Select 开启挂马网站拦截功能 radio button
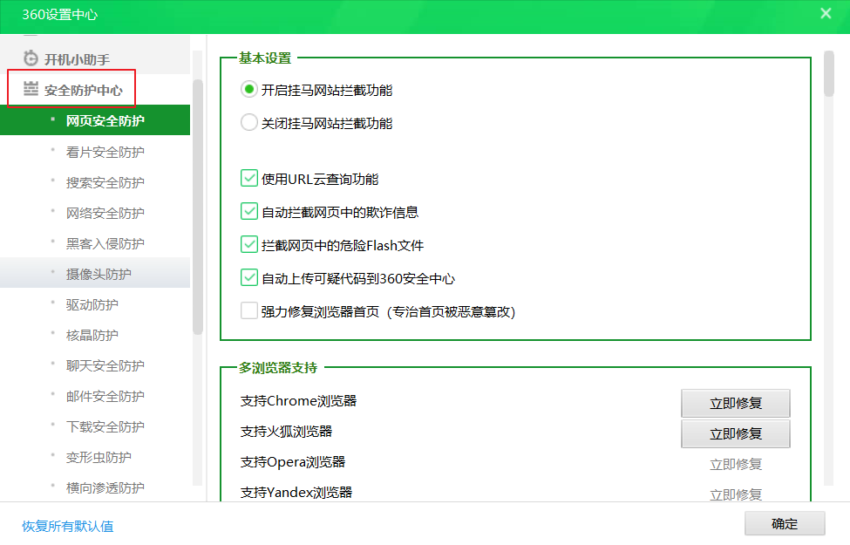 coord(248,90)
